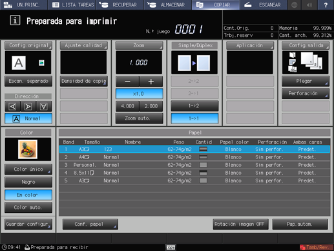Open Guardar configur. menu
Screen dimensions: 334x251
(28, 224)
